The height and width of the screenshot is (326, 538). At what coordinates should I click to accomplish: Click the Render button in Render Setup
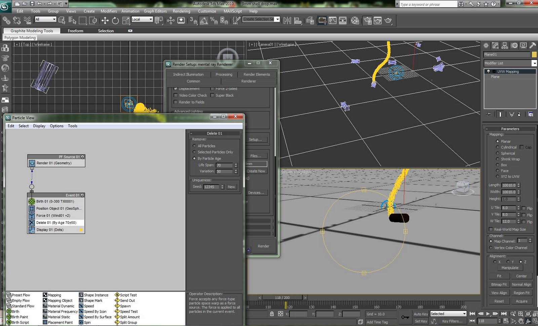[x=263, y=246]
